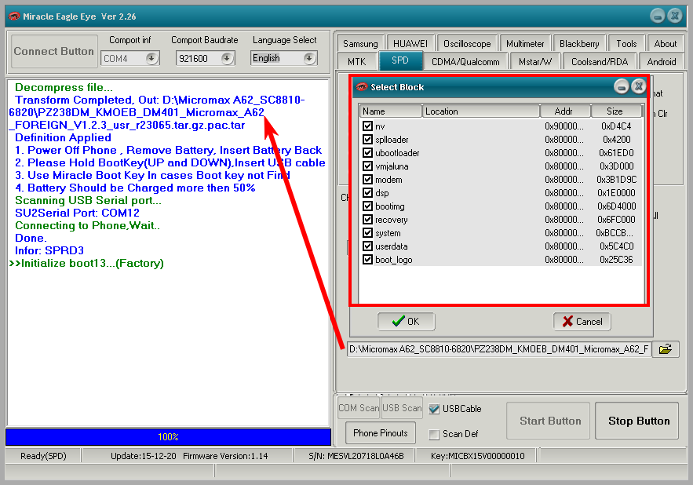Click the Stop Button
Image resolution: width=693 pixels, height=485 pixels.
pyautogui.click(x=636, y=421)
